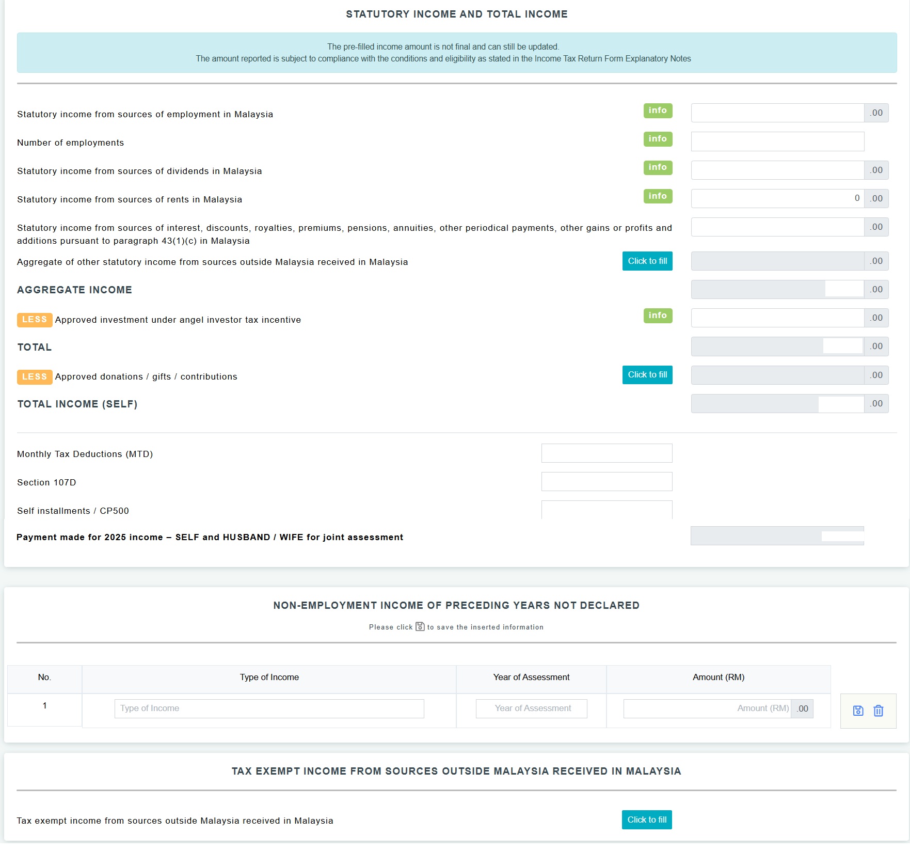Viewport: 910px width, 866px height.
Task: Click the AGGREGATE INCOME amount field
Action: pos(777,290)
